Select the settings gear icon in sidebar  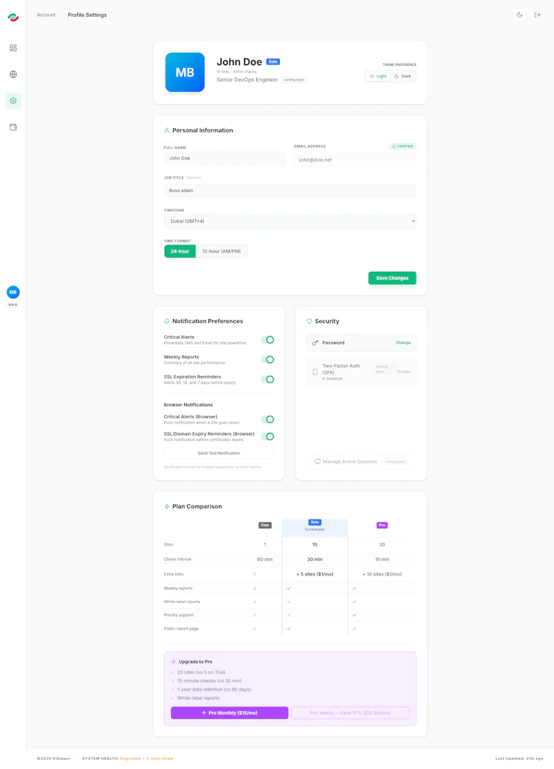[13, 101]
